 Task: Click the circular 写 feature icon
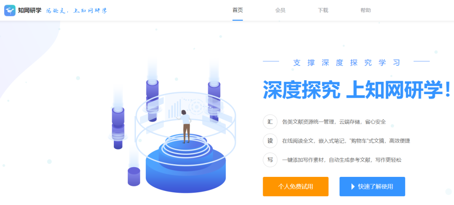pyautogui.click(x=270, y=160)
